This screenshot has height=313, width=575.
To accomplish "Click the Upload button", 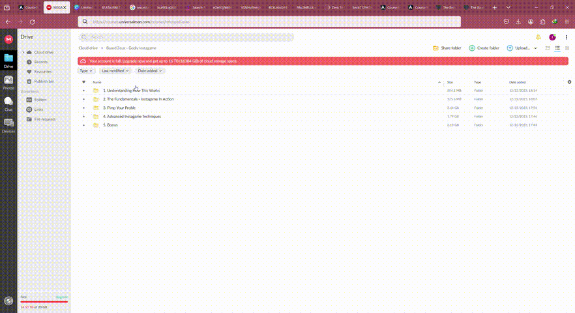I will (518, 48).
